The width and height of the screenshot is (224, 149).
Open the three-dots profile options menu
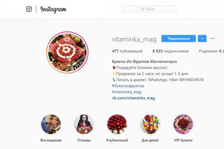pos(212,38)
